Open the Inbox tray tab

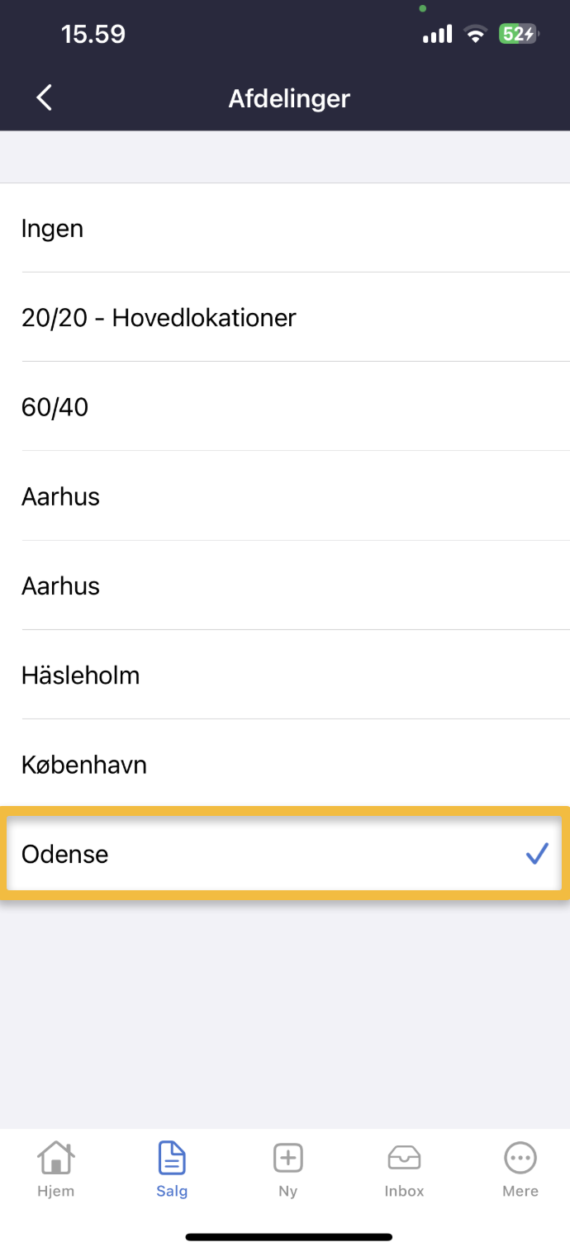[404, 1168]
